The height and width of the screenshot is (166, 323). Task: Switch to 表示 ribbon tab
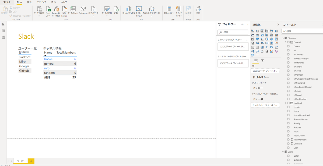coord(54,2)
